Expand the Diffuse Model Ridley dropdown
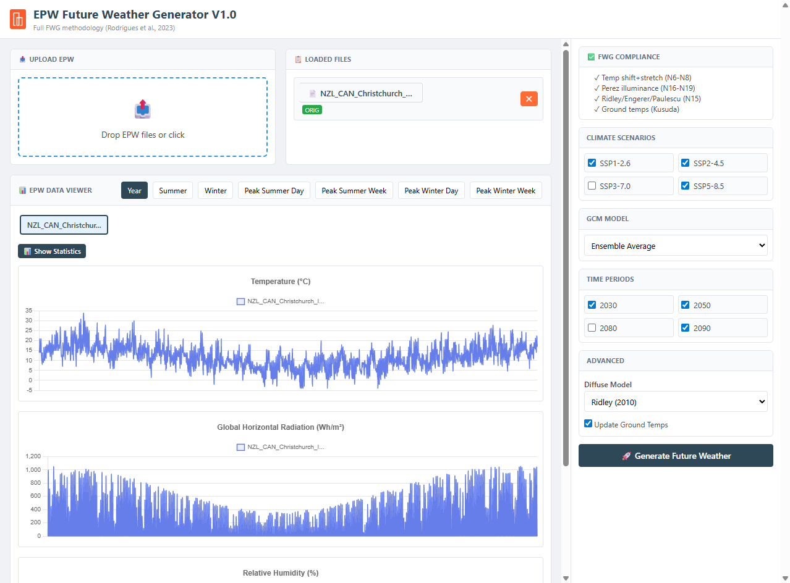790x583 pixels. coord(676,402)
